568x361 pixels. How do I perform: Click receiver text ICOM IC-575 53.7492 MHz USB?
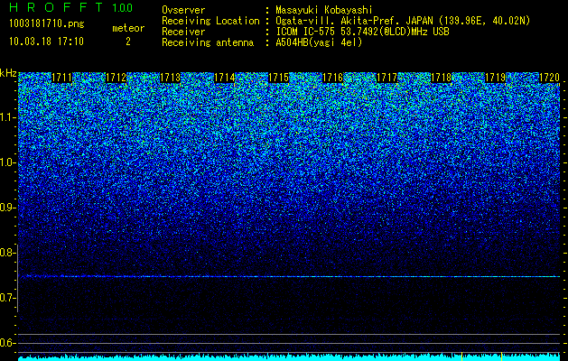pyautogui.click(x=362, y=32)
